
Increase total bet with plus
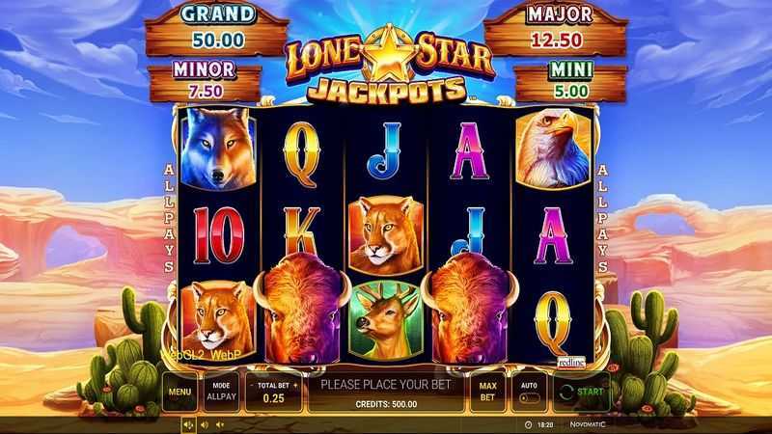tap(295, 386)
